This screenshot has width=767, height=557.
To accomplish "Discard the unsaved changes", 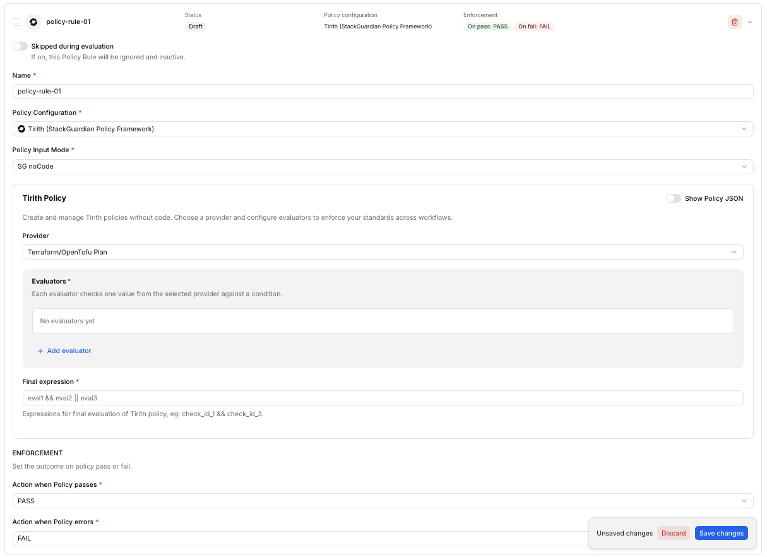I will [x=674, y=533].
